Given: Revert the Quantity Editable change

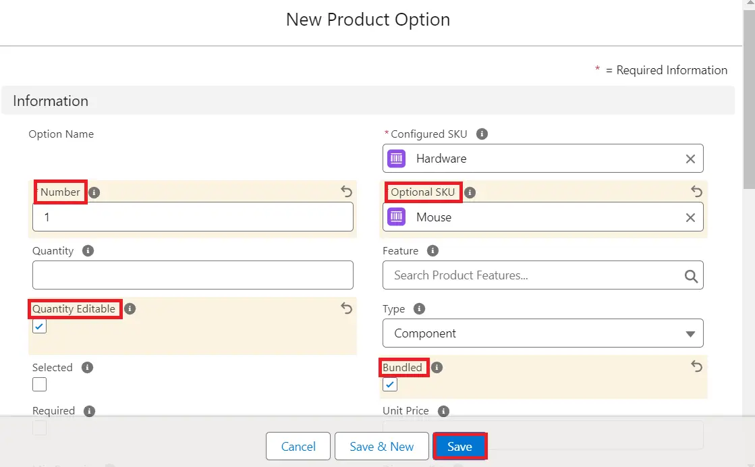Looking at the screenshot, I should pos(346,308).
